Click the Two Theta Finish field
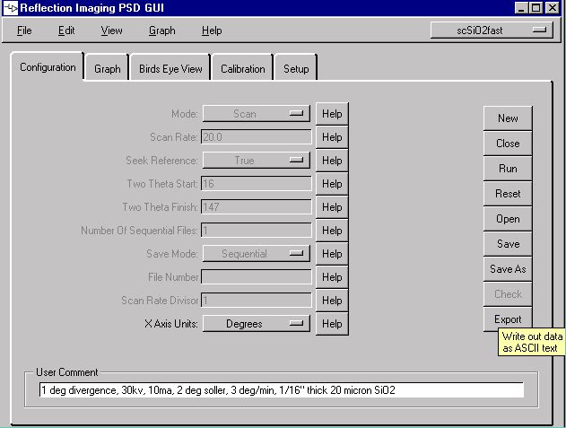The image size is (566, 428). coord(257,207)
